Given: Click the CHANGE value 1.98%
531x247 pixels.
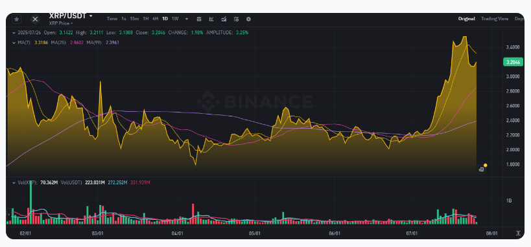Looking at the screenshot, I should [x=197, y=33].
